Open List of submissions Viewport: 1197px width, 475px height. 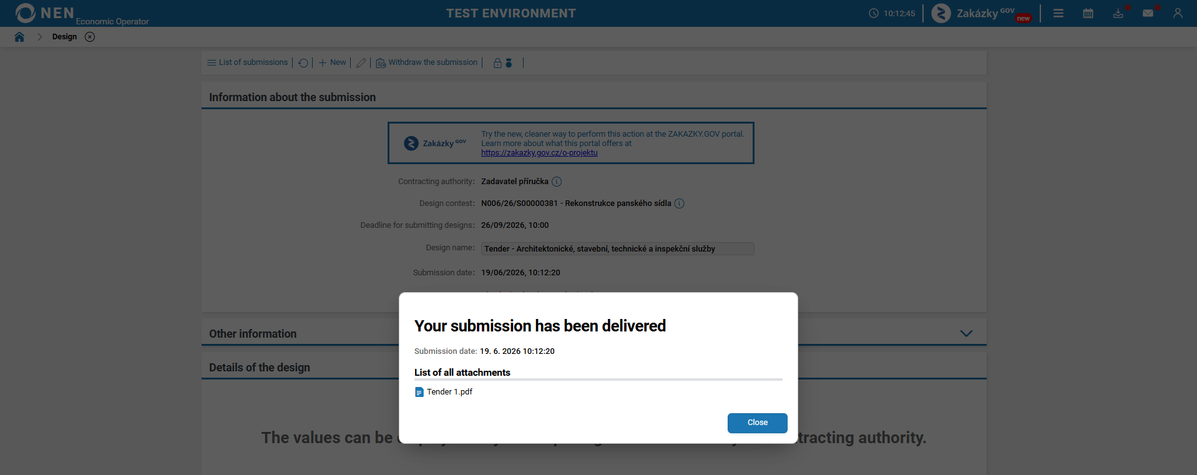click(248, 62)
